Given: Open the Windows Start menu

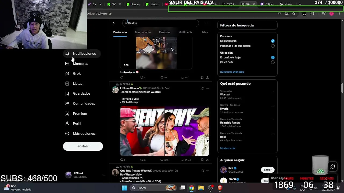Looking at the screenshot, I should point(124,188).
